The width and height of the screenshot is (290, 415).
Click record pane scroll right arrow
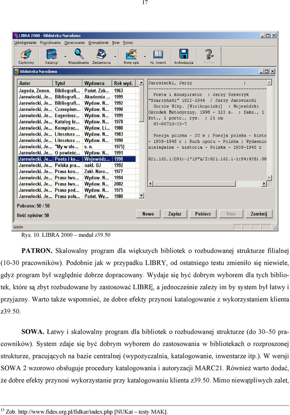(x=264, y=183)
